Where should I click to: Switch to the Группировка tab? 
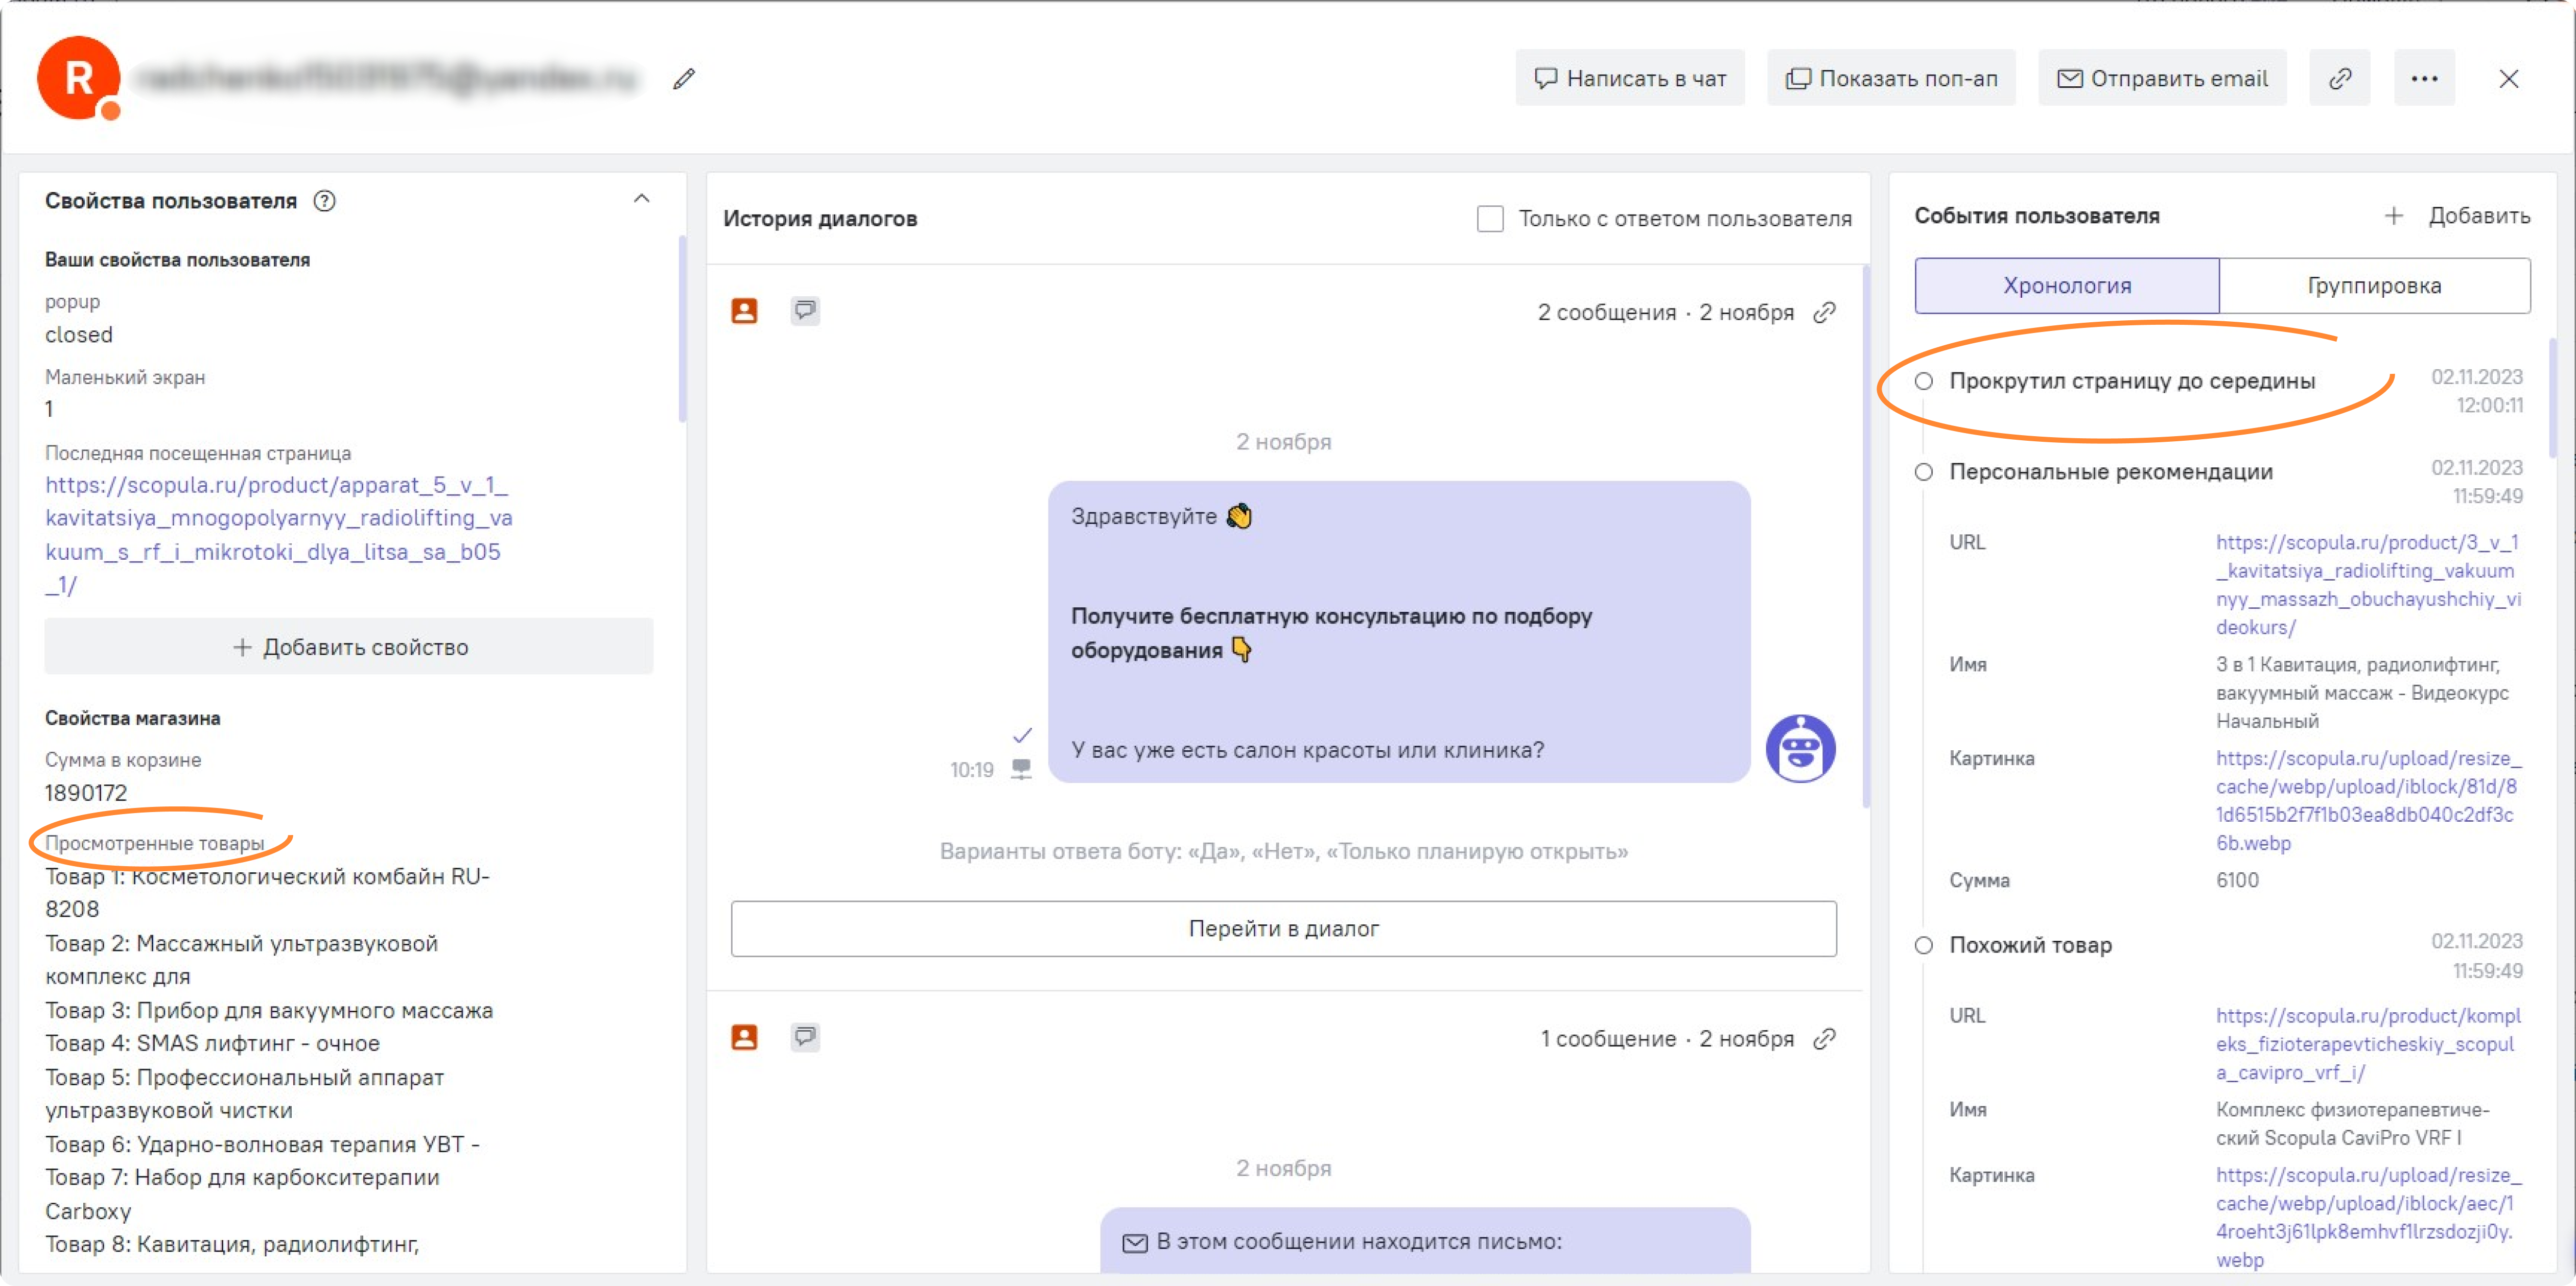2374,286
